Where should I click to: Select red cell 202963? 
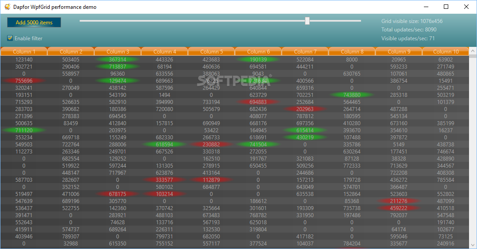tap(305, 109)
